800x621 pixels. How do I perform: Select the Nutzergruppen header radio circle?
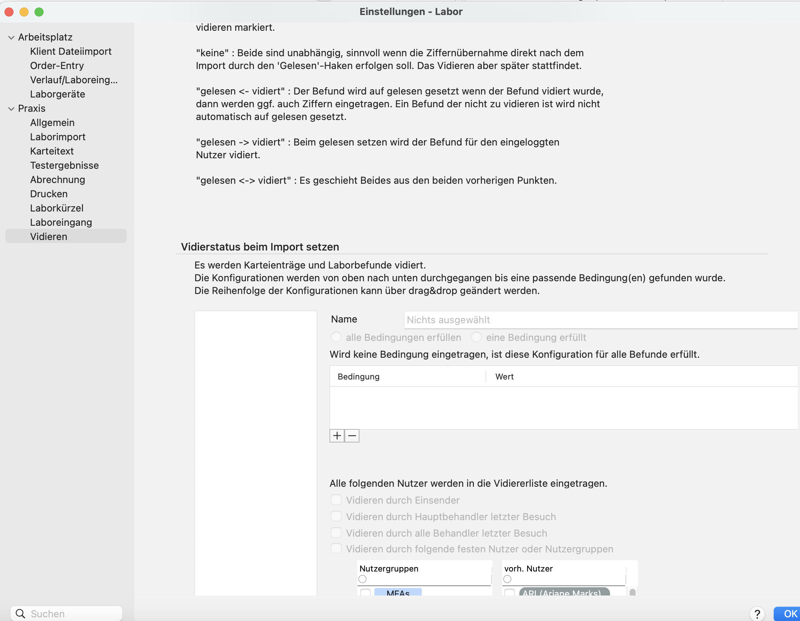coord(362,579)
